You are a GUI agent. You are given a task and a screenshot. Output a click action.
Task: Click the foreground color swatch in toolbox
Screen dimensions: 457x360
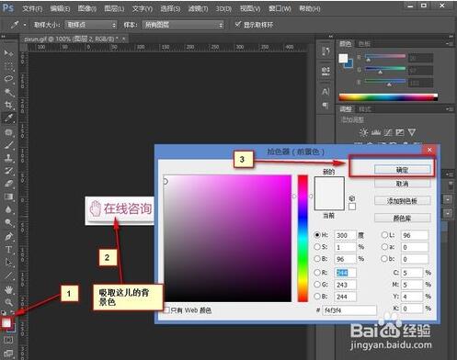6,322
